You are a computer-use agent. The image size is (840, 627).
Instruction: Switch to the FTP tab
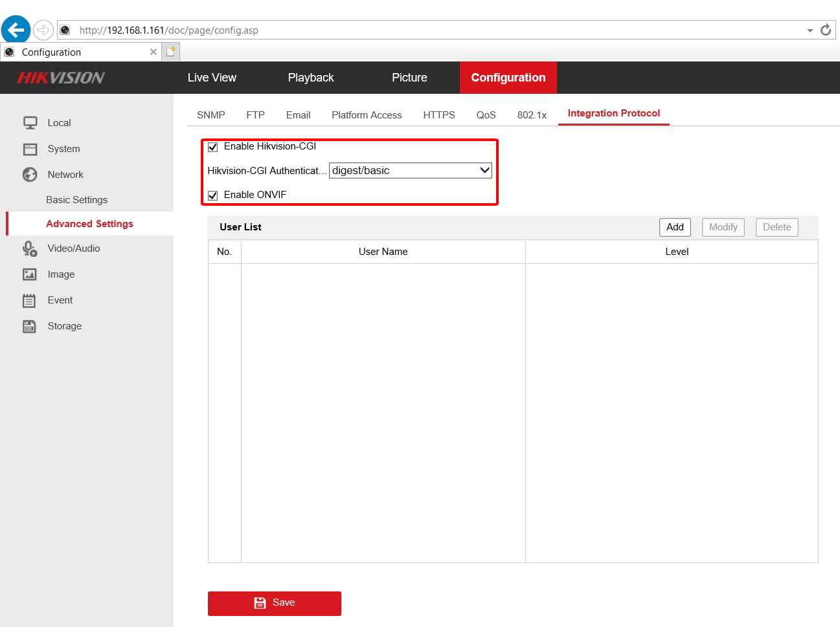(x=255, y=115)
